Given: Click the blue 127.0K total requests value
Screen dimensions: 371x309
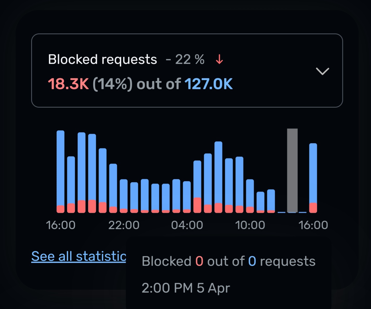Looking at the screenshot, I should click(208, 84).
